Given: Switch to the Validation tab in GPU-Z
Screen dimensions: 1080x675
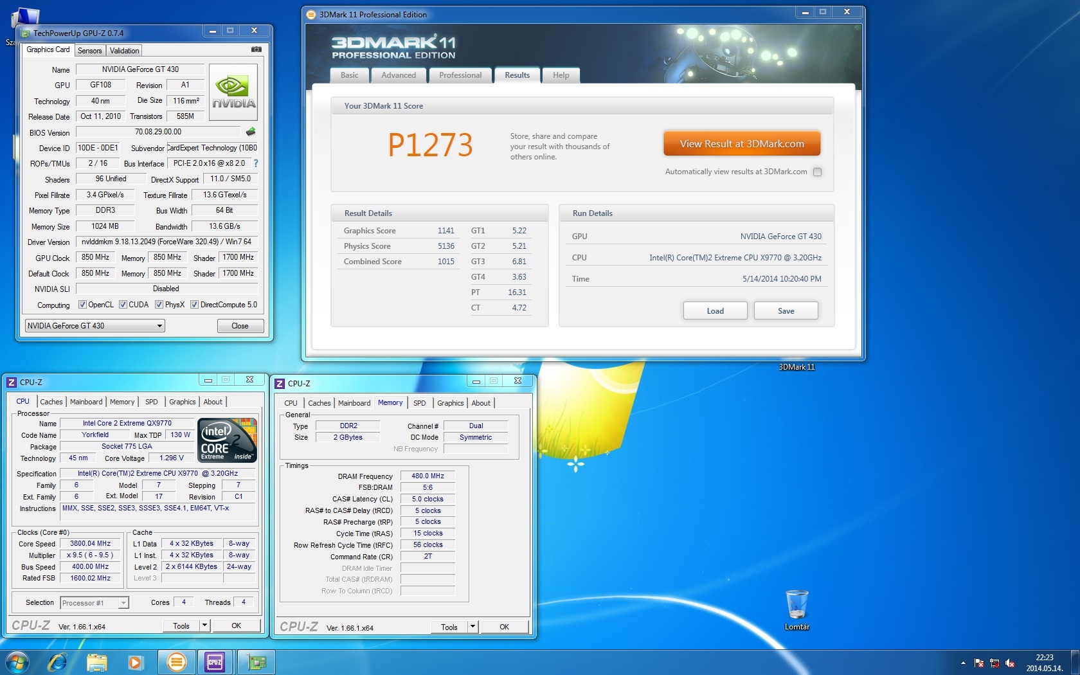Looking at the screenshot, I should point(124,50).
